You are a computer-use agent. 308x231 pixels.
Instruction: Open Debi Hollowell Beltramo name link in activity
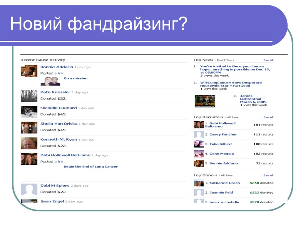pos(65,155)
